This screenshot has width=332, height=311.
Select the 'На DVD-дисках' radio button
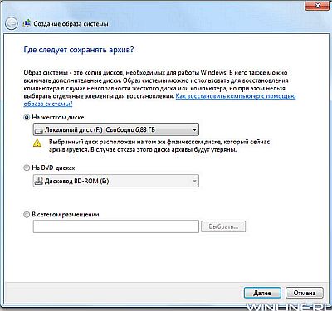(x=27, y=168)
